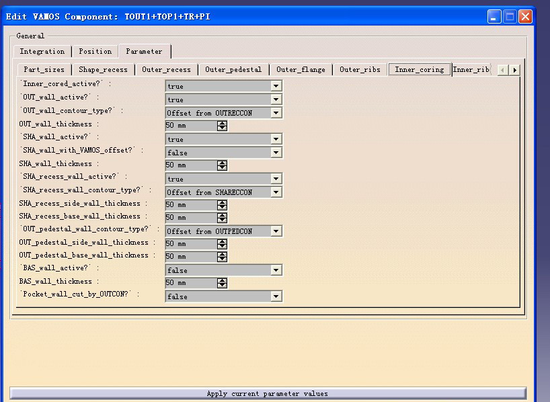Click the tab scroll left arrow

[503, 70]
